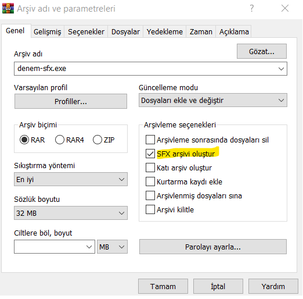Viewport: 303px width, 299px height.
Task: Click the WinRAR icon in title bar
Action: coord(8,9)
